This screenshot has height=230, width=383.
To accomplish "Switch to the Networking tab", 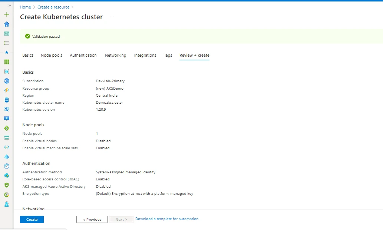I will tap(115, 55).
